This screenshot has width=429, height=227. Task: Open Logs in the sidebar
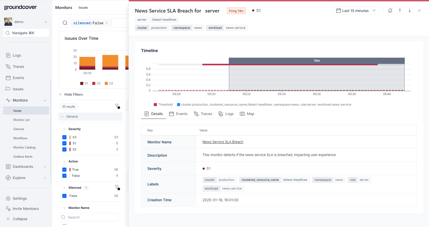coord(17,55)
